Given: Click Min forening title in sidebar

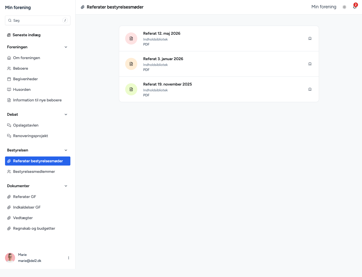Looking at the screenshot, I should (18, 8).
